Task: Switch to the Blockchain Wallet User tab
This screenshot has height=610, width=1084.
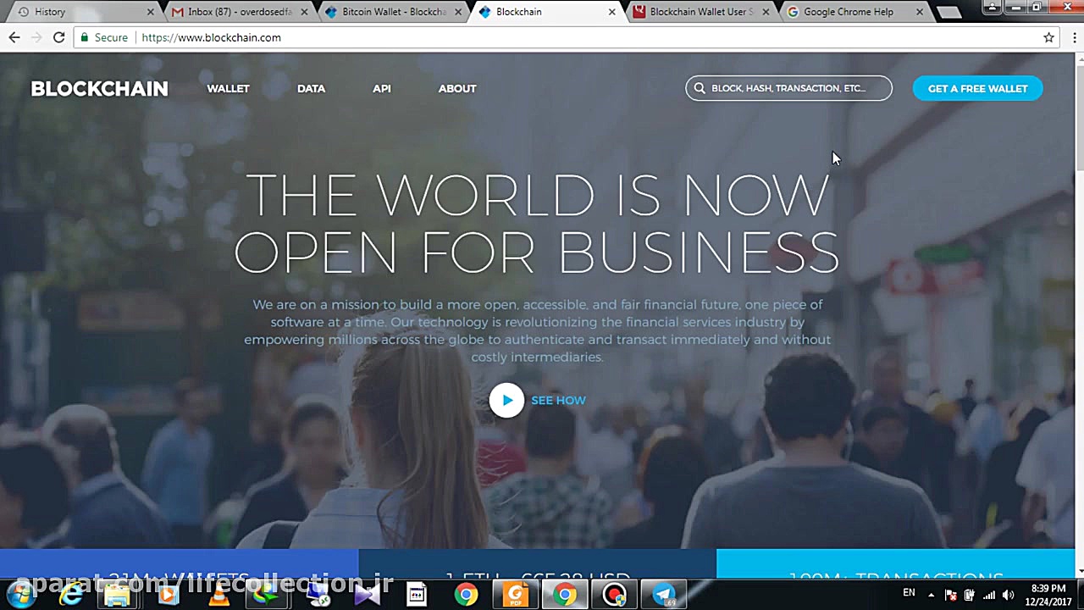Action: 702,12
